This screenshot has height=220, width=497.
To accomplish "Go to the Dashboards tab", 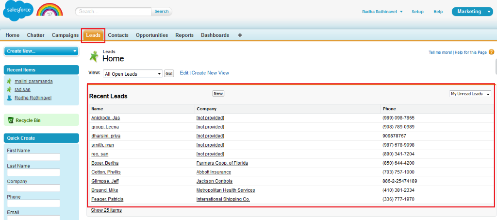I will (215, 35).
